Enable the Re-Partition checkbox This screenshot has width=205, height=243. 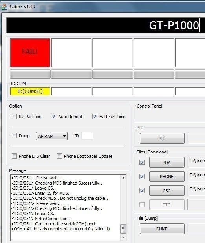pos(14,116)
